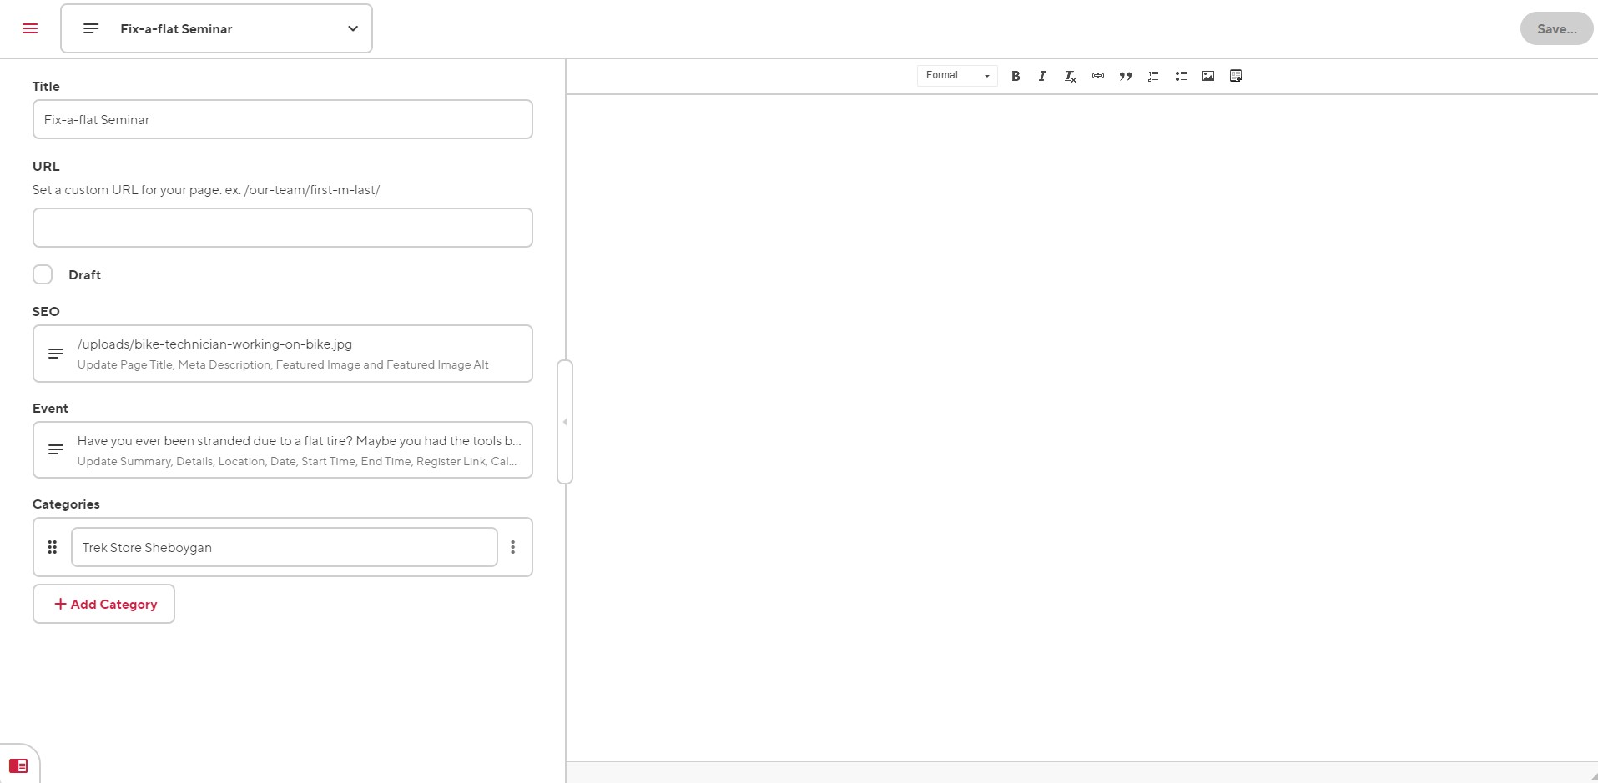Image resolution: width=1598 pixels, height=783 pixels.
Task: Enable the Draft checkbox
Action: click(43, 274)
